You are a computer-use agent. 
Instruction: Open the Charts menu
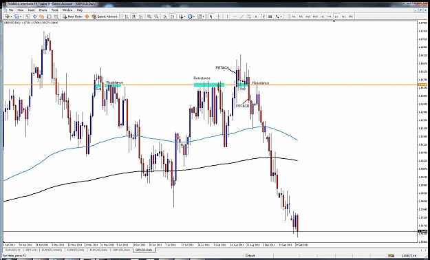click(x=43, y=10)
